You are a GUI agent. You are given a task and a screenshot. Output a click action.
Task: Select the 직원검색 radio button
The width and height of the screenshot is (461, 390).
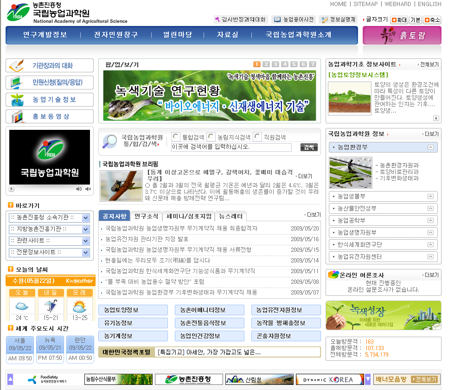[x=257, y=137]
